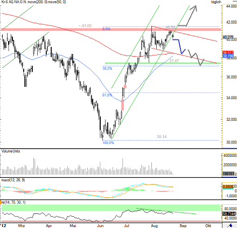Select the 100,0% Fibonacci level label
Viewport: 237px width, 228px height.
coord(108,143)
